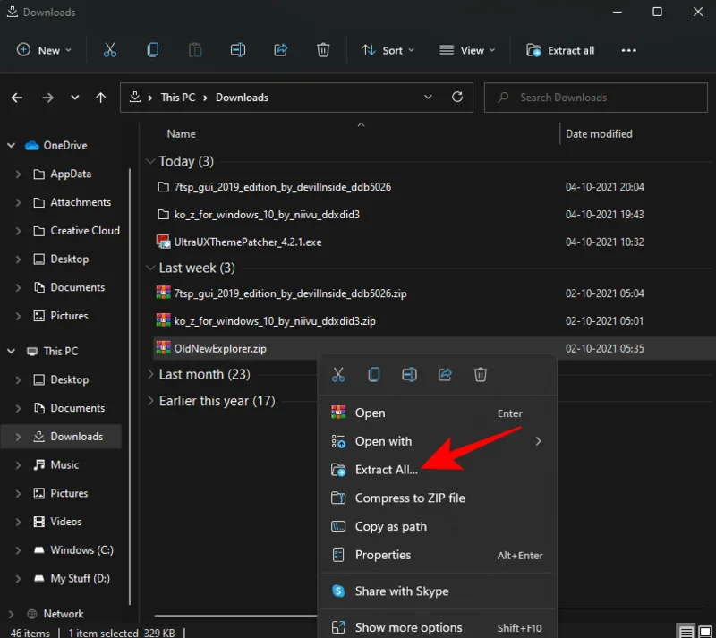716x638 pixels.
Task: Go back using the navigation arrow
Action: point(16,98)
